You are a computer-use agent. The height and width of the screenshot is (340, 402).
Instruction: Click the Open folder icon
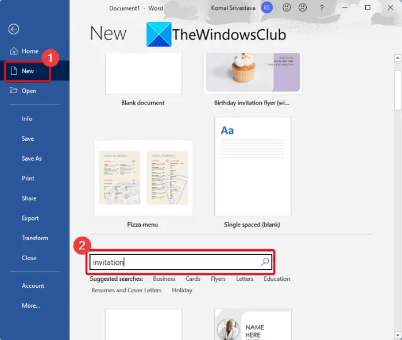pyautogui.click(x=14, y=90)
